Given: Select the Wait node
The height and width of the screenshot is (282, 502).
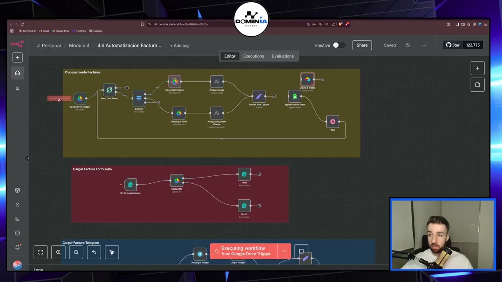Looking at the screenshot, I should (333, 121).
